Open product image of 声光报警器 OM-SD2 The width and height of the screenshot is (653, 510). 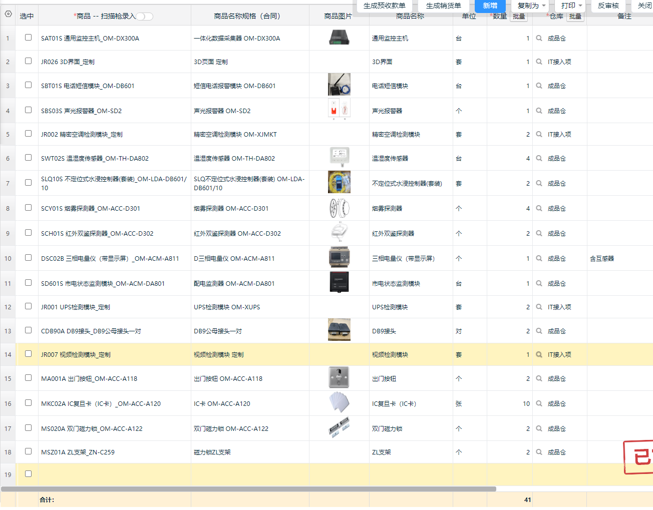point(339,110)
